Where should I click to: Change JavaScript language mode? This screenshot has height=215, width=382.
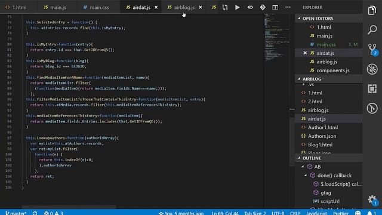(x=316, y=213)
